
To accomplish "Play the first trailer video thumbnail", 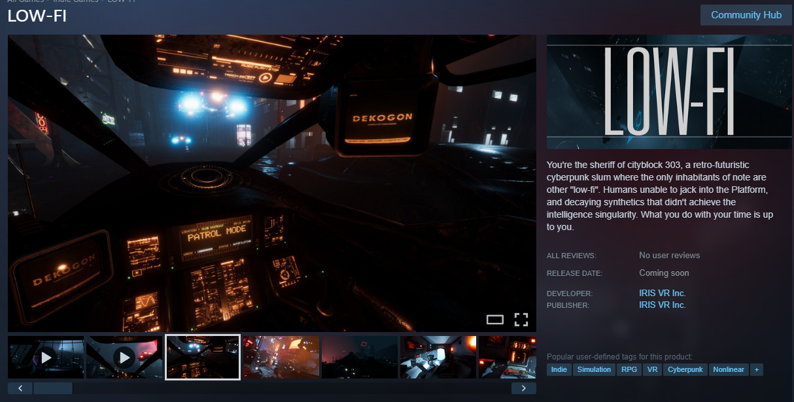I will tap(46, 357).
